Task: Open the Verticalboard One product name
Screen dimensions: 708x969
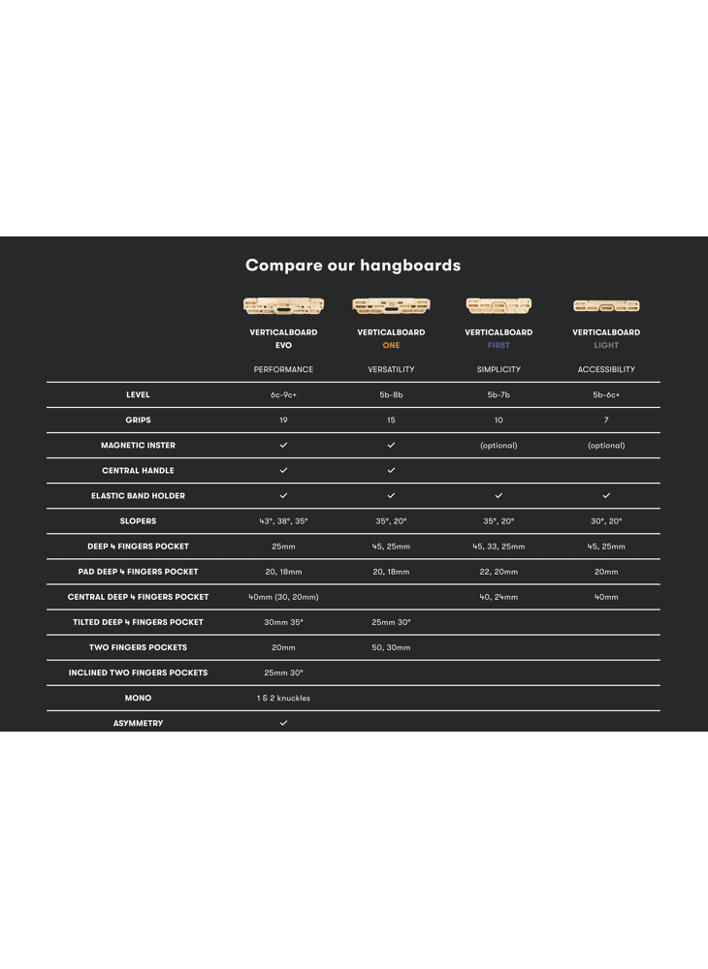Action: pyautogui.click(x=391, y=338)
